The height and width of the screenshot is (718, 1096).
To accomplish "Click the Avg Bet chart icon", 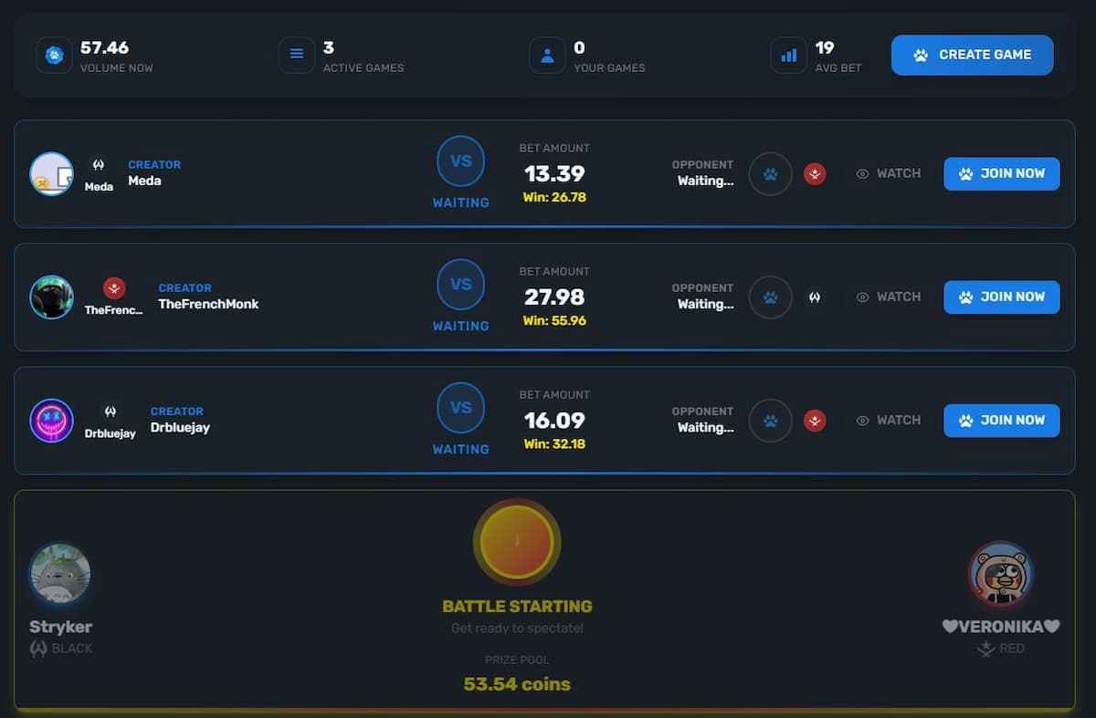I will (788, 55).
